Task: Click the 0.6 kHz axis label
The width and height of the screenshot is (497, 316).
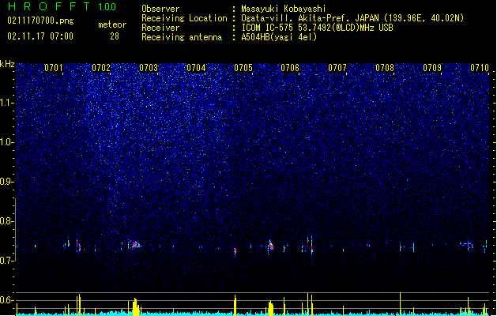Action: coord(7,300)
